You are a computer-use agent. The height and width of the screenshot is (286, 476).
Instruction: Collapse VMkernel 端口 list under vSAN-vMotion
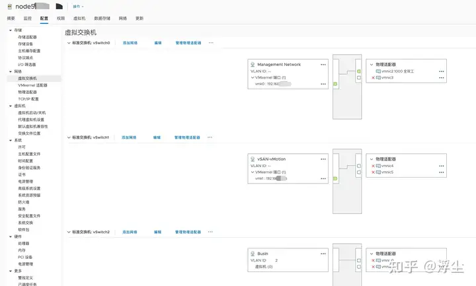pos(253,172)
